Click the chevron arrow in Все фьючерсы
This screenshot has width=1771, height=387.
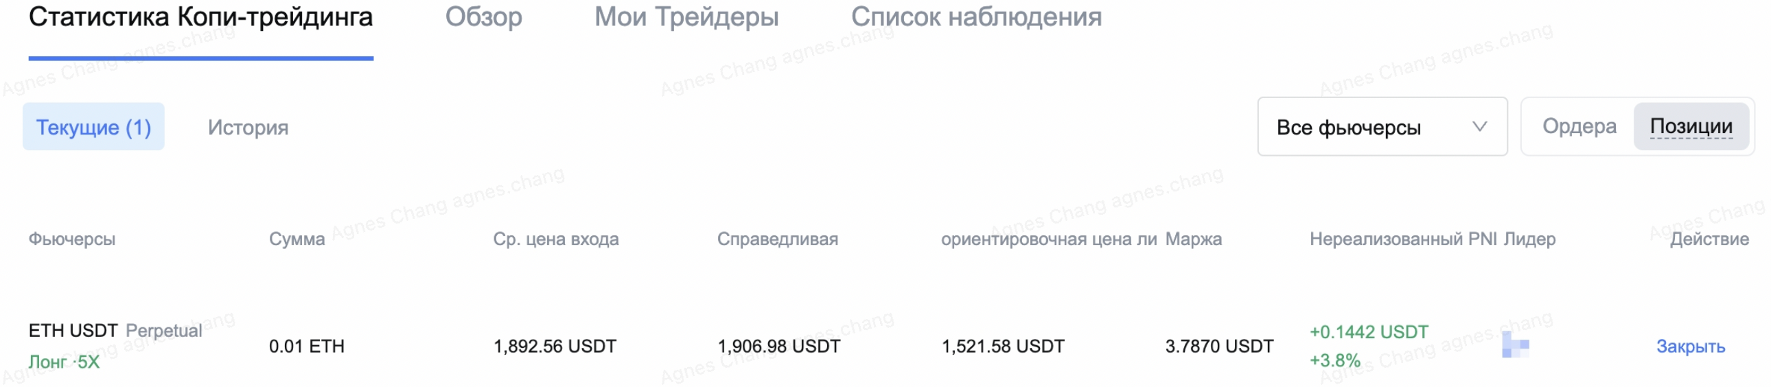point(1479,126)
